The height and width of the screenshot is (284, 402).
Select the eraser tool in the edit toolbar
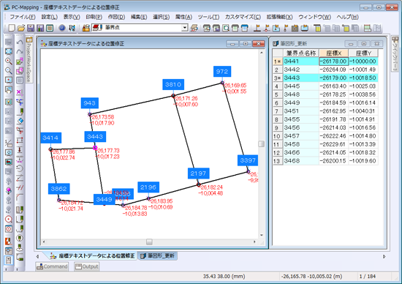click(x=20, y=121)
